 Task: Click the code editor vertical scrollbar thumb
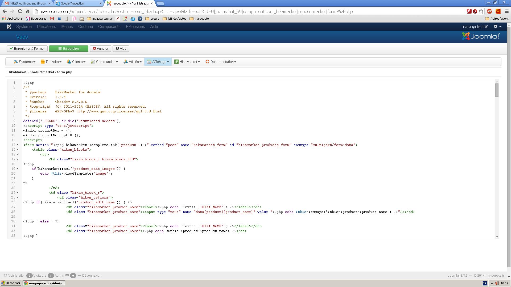(x=497, y=90)
